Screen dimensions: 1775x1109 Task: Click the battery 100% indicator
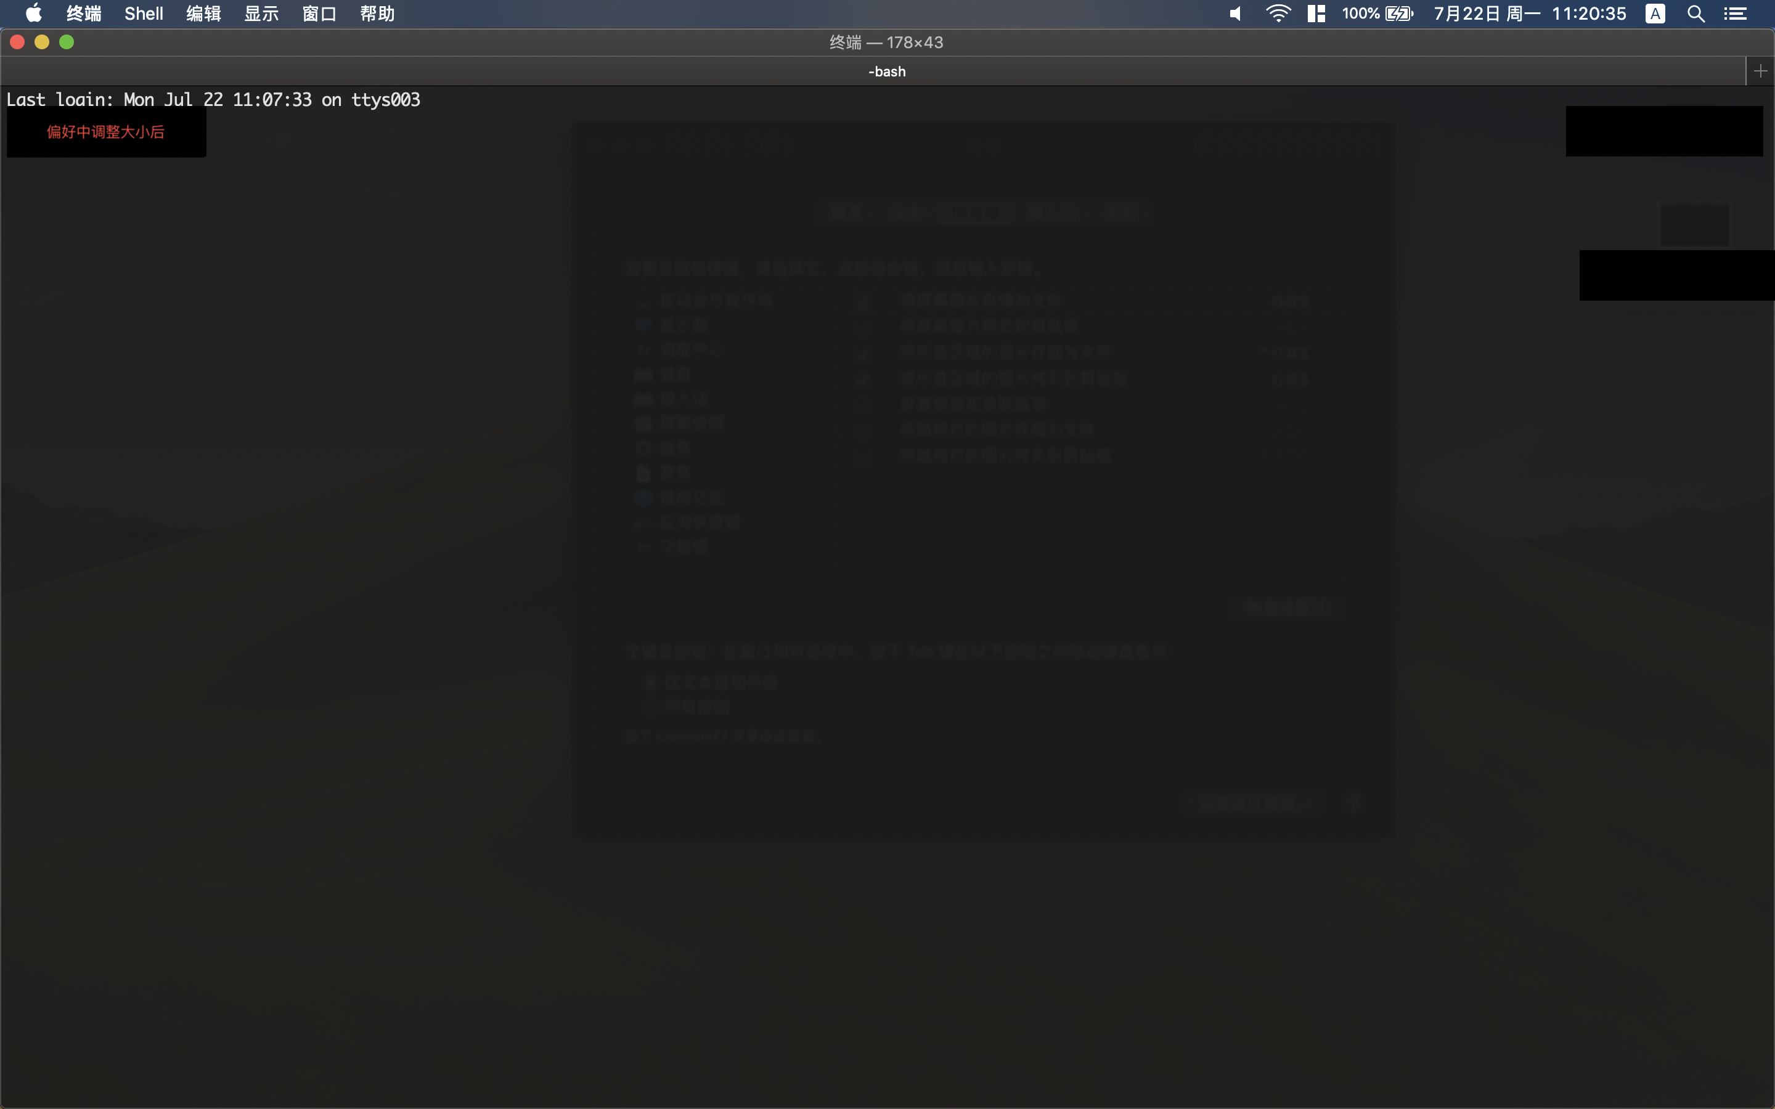pos(1377,13)
